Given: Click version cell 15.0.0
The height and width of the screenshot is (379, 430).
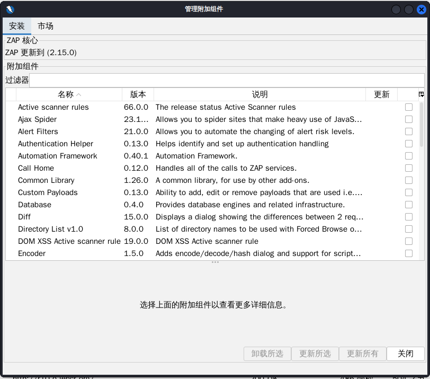Looking at the screenshot, I should click(x=136, y=217).
